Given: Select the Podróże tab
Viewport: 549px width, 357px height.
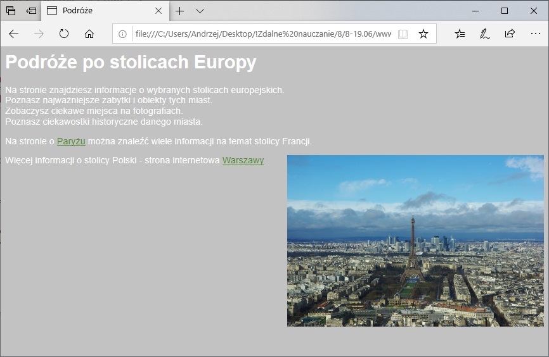Looking at the screenshot, I should (95, 11).
